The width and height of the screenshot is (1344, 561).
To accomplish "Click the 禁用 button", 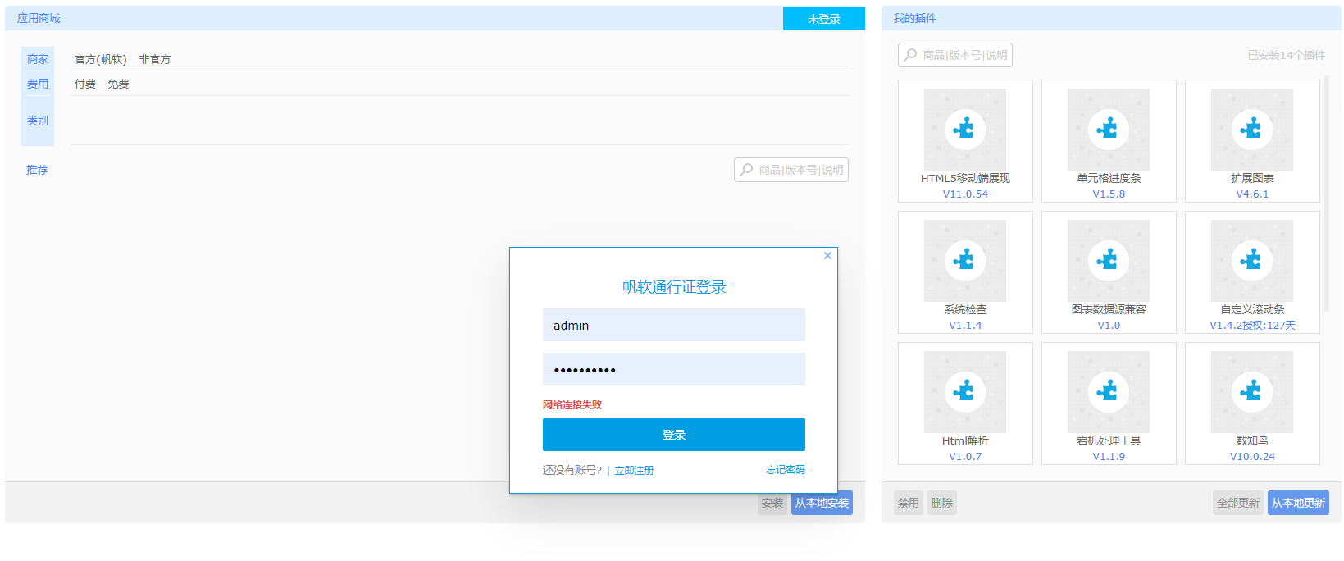I will (909, 503).
